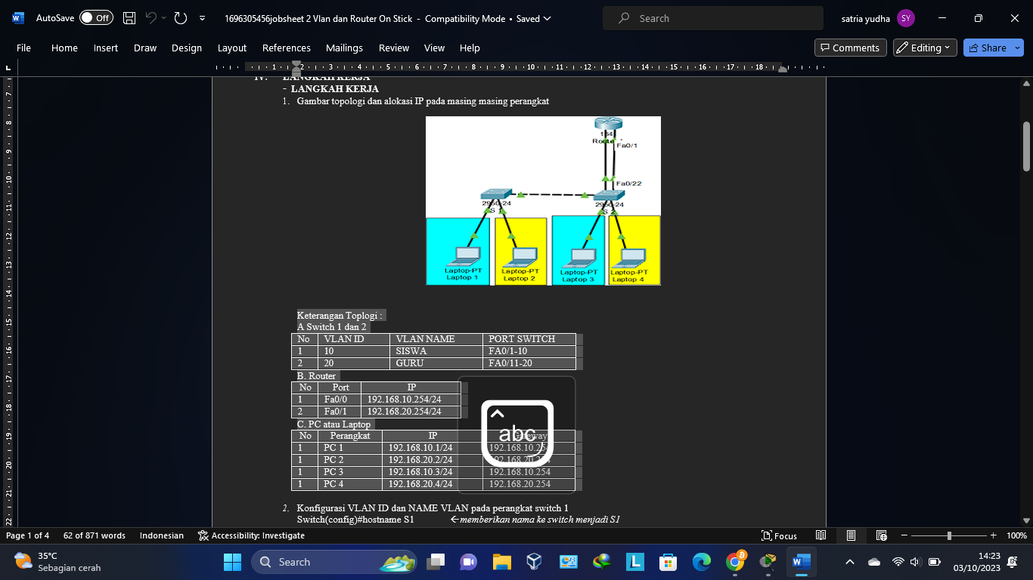Open the blue L app on taskbar
The height and width of the screenshot is (580, 1033).
(634, 562)
